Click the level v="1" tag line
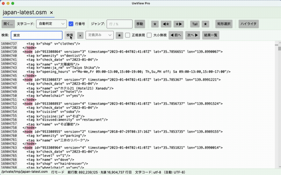Image resolution: width=281 pixels, height=175 pixels. [x=48, y=156]
